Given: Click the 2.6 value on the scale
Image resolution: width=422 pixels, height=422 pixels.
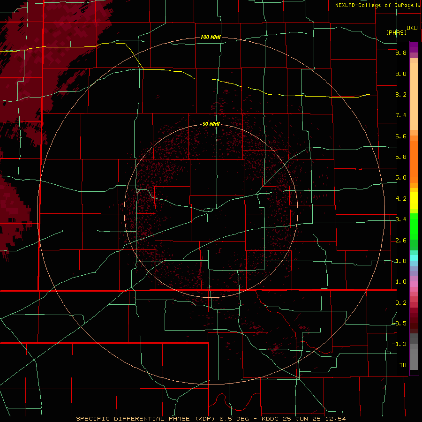Looking at the screenshot, I should (x=401, y=241).
